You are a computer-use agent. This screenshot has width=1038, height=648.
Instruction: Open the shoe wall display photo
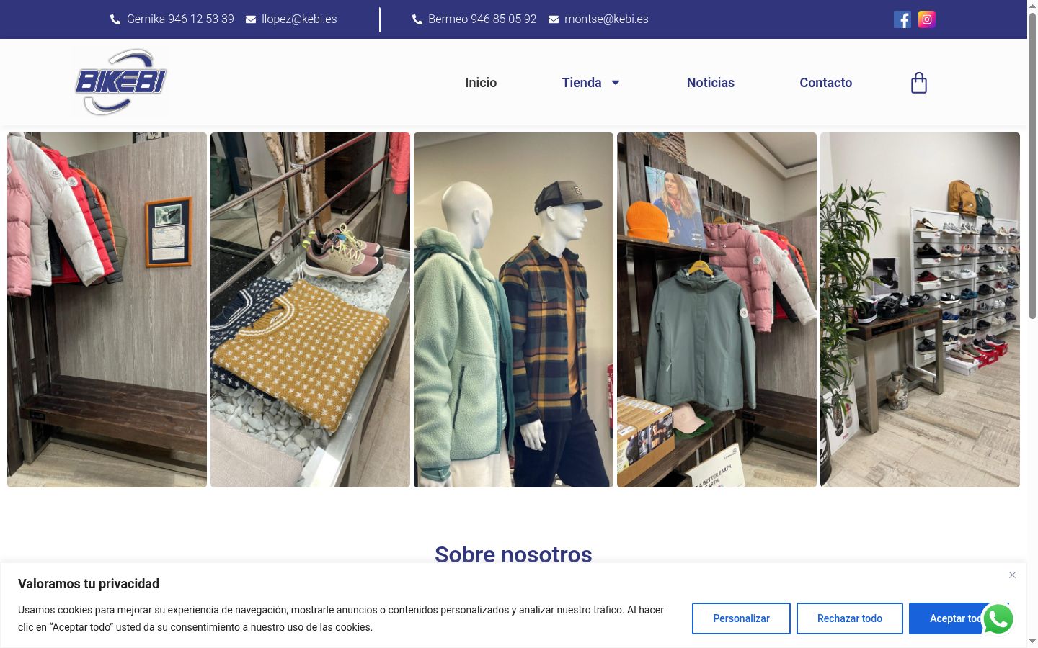(x=920, y=310)
